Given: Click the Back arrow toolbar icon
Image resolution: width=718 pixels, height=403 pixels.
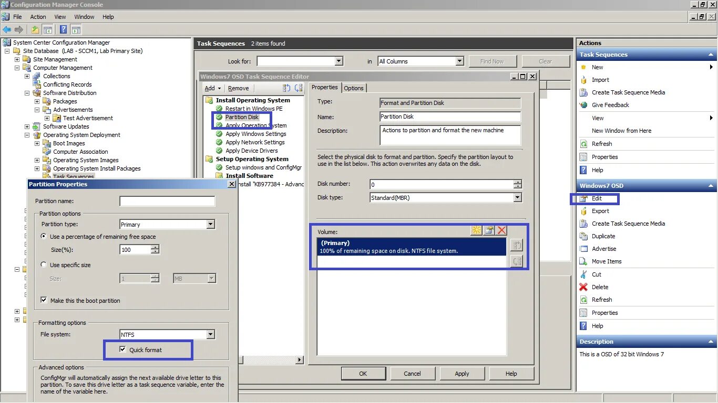Looking at the screenshot, I should tap(7, 30).
